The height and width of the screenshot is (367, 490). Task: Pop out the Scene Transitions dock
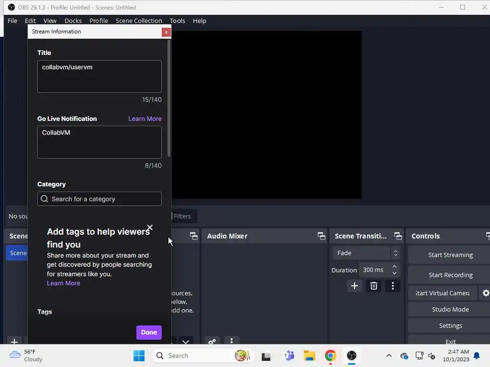[398, 236]
